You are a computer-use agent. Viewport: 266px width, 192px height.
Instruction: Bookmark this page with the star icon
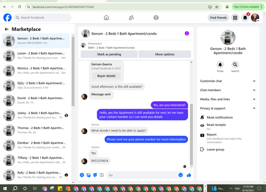coord(217,7)
